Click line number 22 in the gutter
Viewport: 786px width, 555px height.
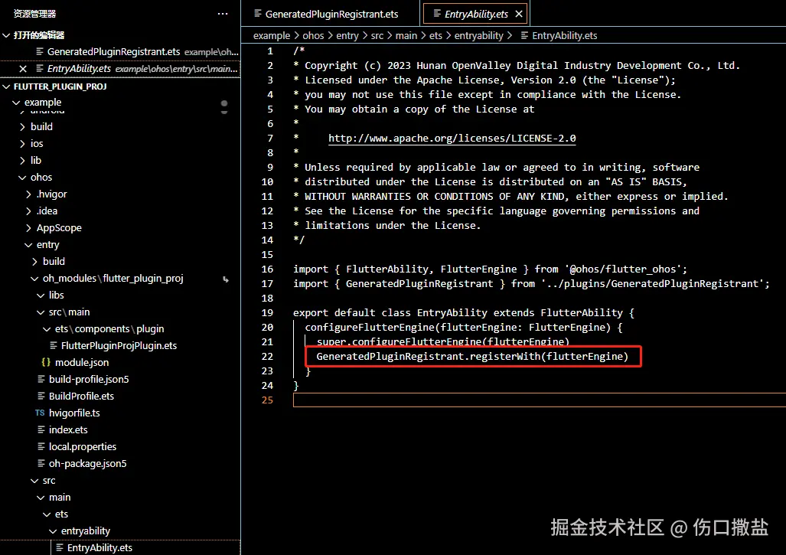coord(267,357)
